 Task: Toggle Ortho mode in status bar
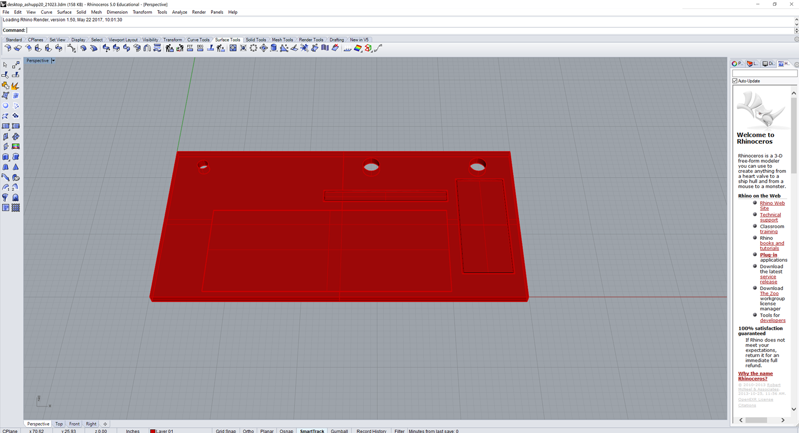pyautogui.click(x=248, y=431)
